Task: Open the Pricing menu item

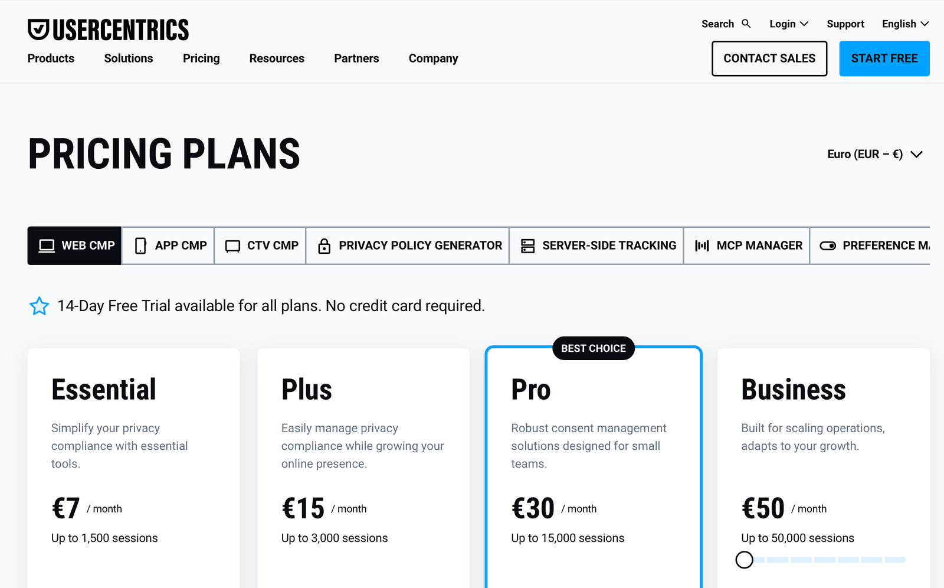Action: [201, 58]
